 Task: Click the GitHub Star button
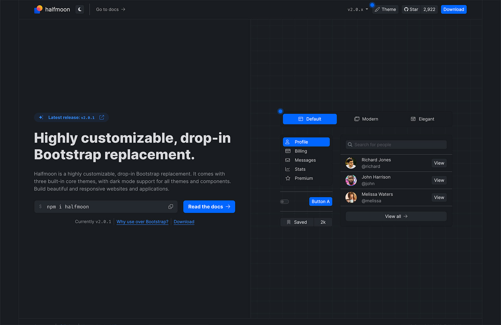point(411,9)
